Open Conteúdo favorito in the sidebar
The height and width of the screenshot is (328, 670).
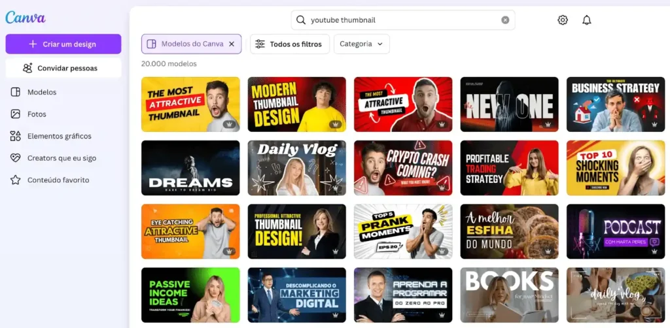[58, 180]
